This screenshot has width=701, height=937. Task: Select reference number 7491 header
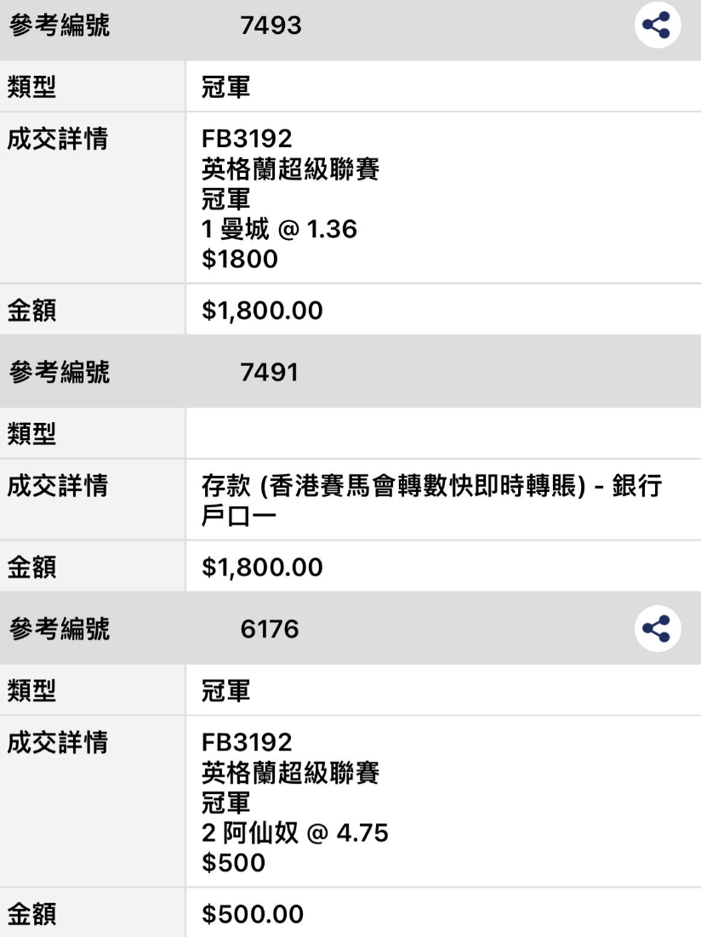[x=350, y=372]
